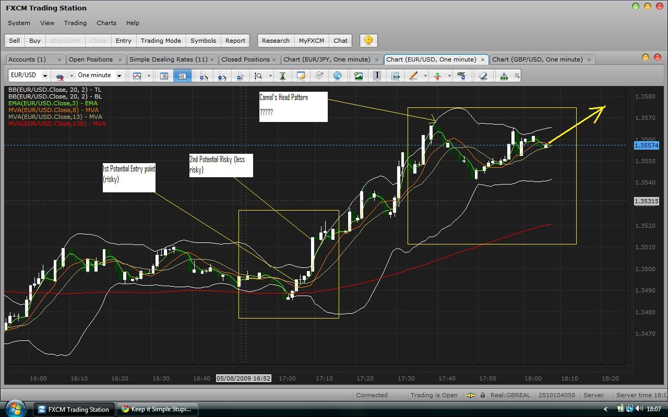This screenshot has height=417, width=668.
Task: Click the Sell button
Action: tap(14, 41)
